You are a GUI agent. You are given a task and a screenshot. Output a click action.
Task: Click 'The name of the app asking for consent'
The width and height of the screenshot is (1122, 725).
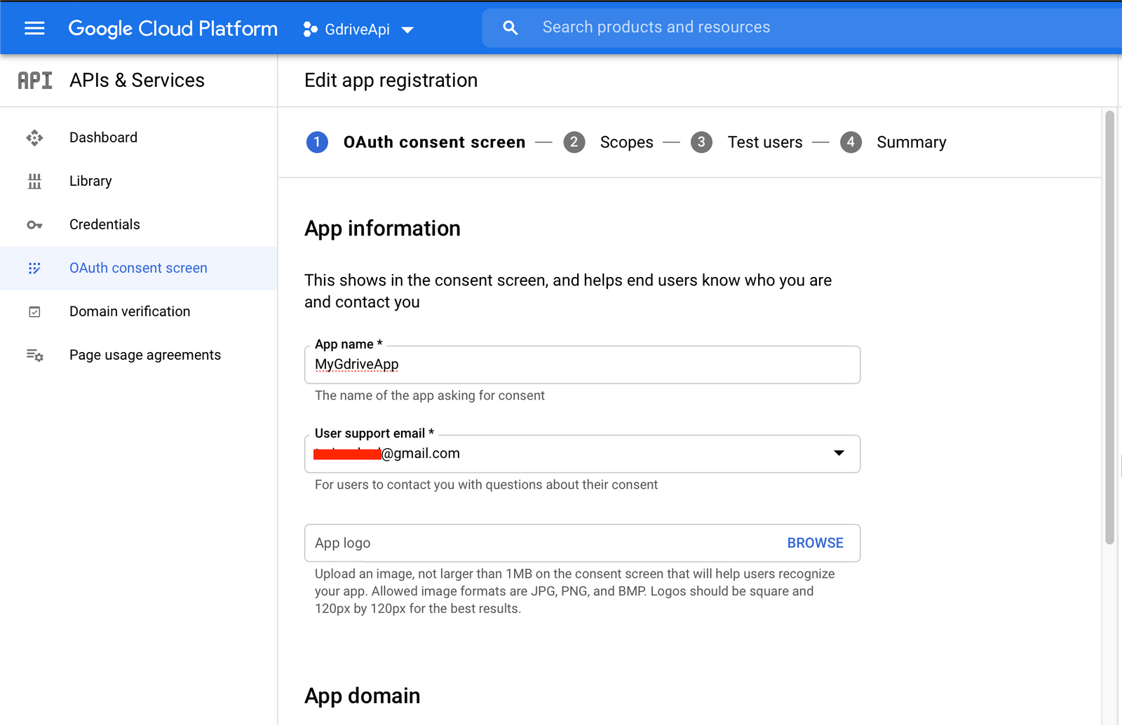pyautogui.click(x=429, y=395)
